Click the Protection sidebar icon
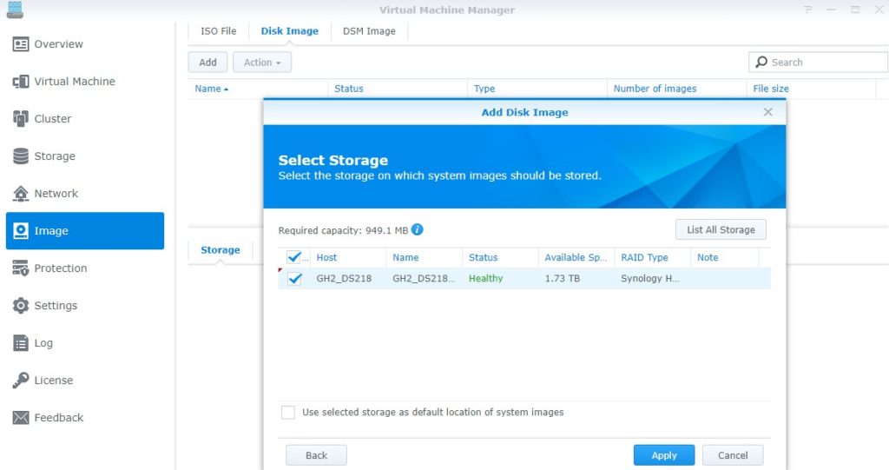 point(21,268)
